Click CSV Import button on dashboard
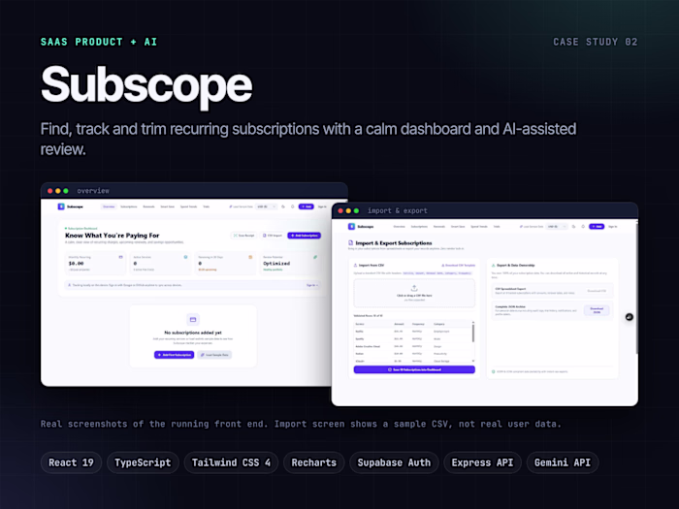The height and width of the screenshot is (509, 679). (x=273, y=236)
